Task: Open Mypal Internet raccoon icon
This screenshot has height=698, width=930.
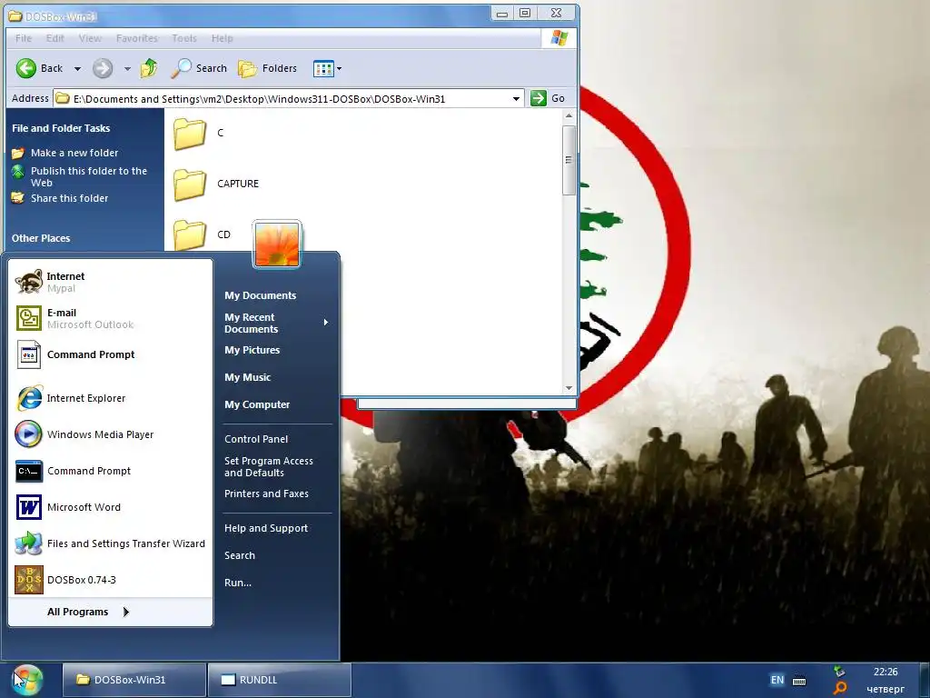Action: (28, 282)
